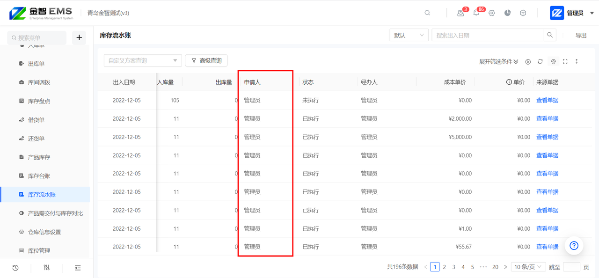The height and width of the screenshot is (278, 599).
Task: Open 查看单据 link in the ¥55.67 row
Action: click(547, 247)
